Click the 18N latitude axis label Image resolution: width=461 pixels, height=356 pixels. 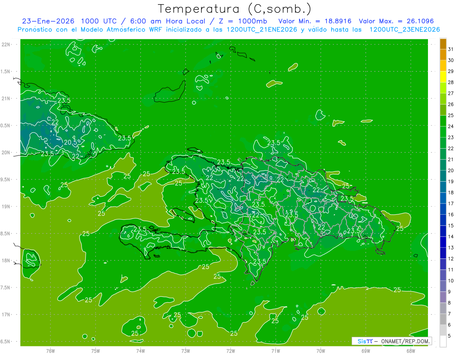click(6, 260)
